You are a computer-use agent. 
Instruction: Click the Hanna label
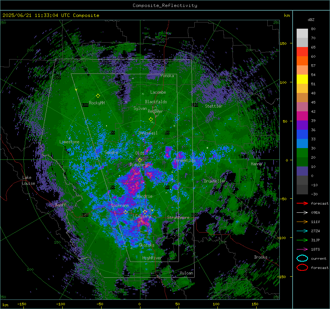(x=256, y=164)
